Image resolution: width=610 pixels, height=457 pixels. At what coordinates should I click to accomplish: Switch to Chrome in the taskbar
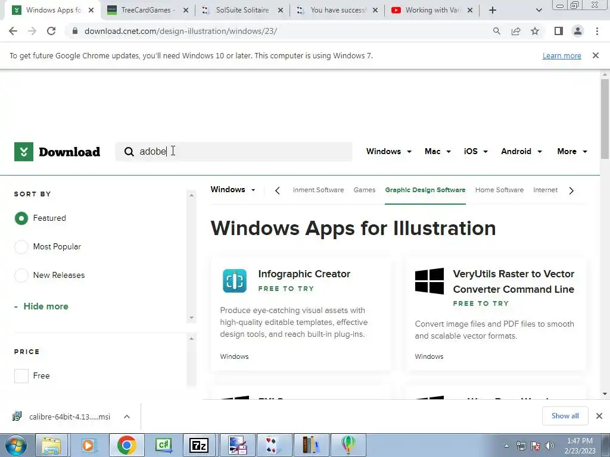coord(126,445)
